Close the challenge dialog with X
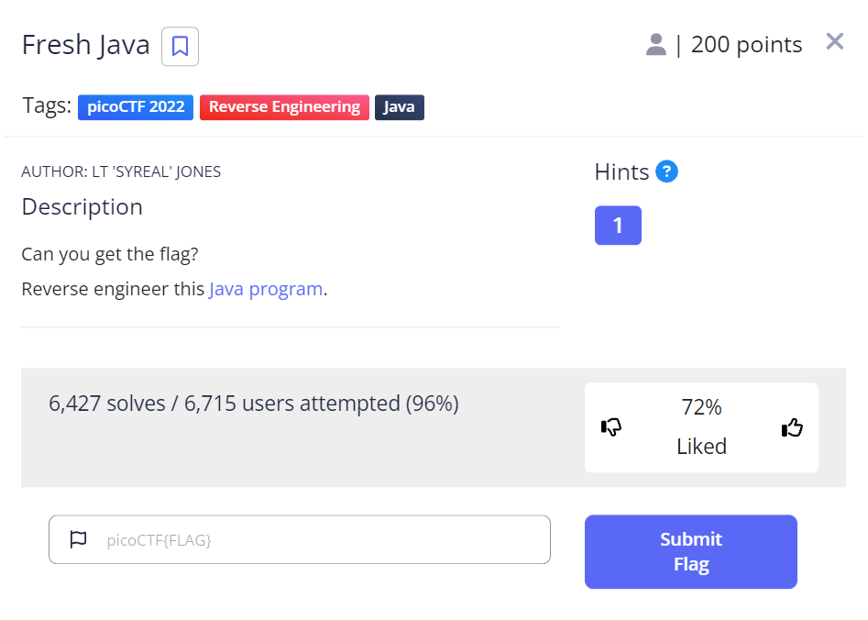The width and height of the screenshot is (868, 620). [x=834, y=41]
